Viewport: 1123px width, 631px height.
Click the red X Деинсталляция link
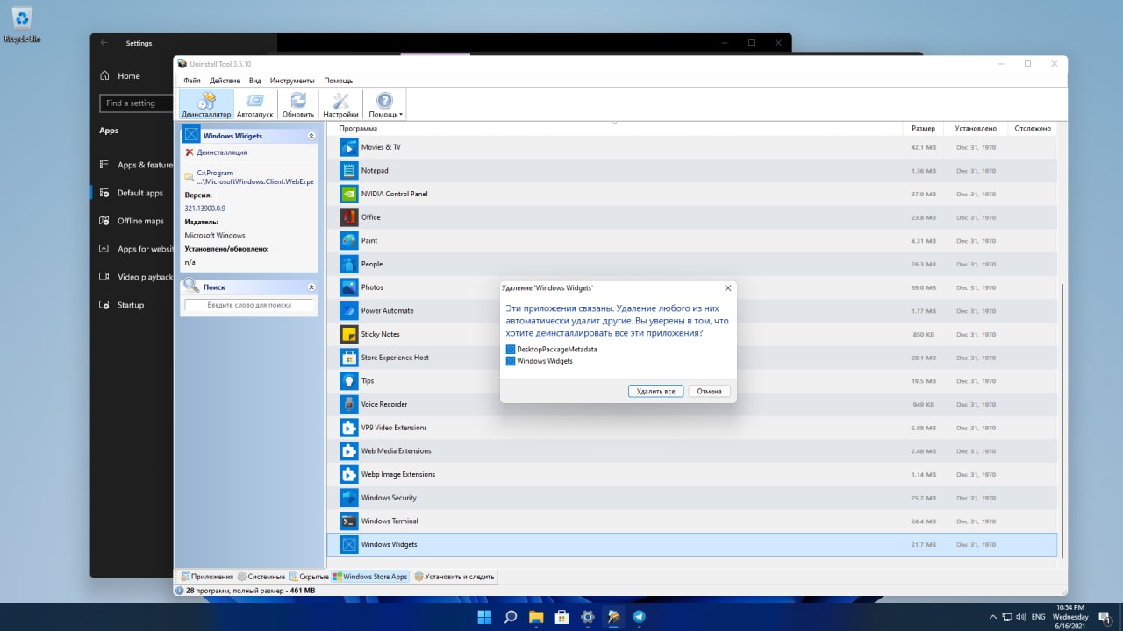click(x=216, y=152)
